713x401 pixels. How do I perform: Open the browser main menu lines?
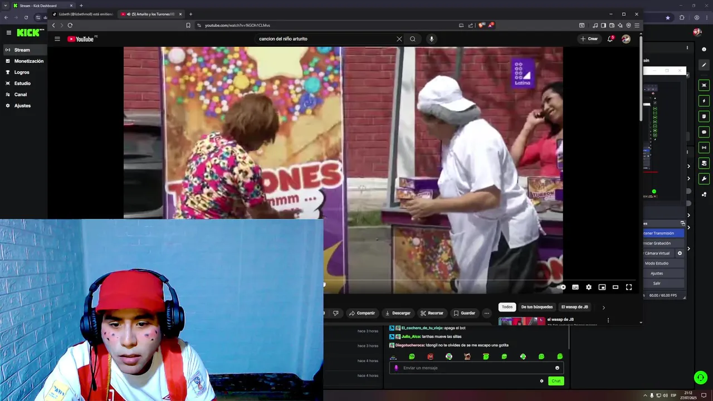(x=637, y=25)
